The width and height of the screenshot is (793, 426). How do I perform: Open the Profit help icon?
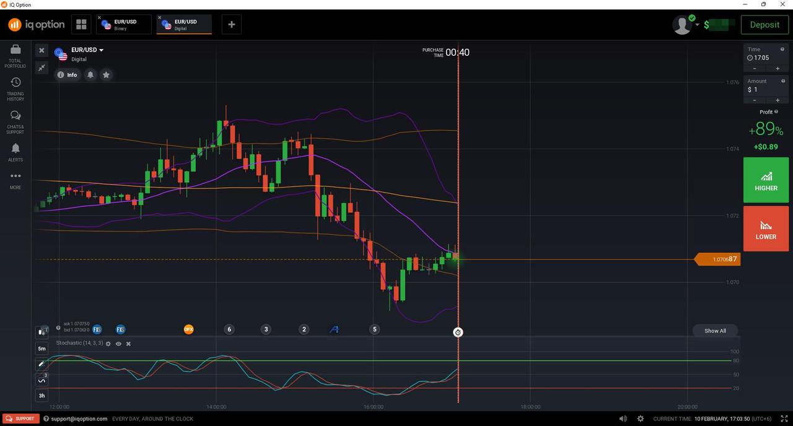coord(776,112)
